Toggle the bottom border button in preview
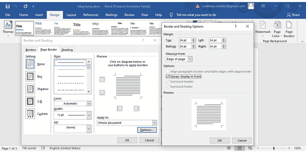This screenshot has width=306, height=153. point(102,93)
